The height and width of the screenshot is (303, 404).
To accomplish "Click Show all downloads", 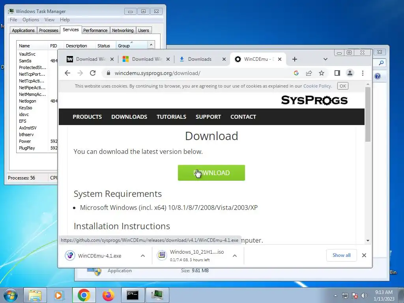I will 341,255.
